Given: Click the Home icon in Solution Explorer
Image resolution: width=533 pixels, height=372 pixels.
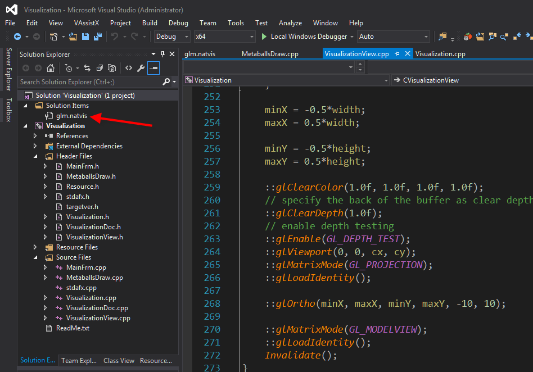Looking at the screenshot, I should pos(51,68).
